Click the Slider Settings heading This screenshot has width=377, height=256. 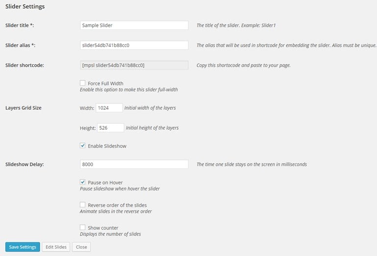(x=25, y=7)
